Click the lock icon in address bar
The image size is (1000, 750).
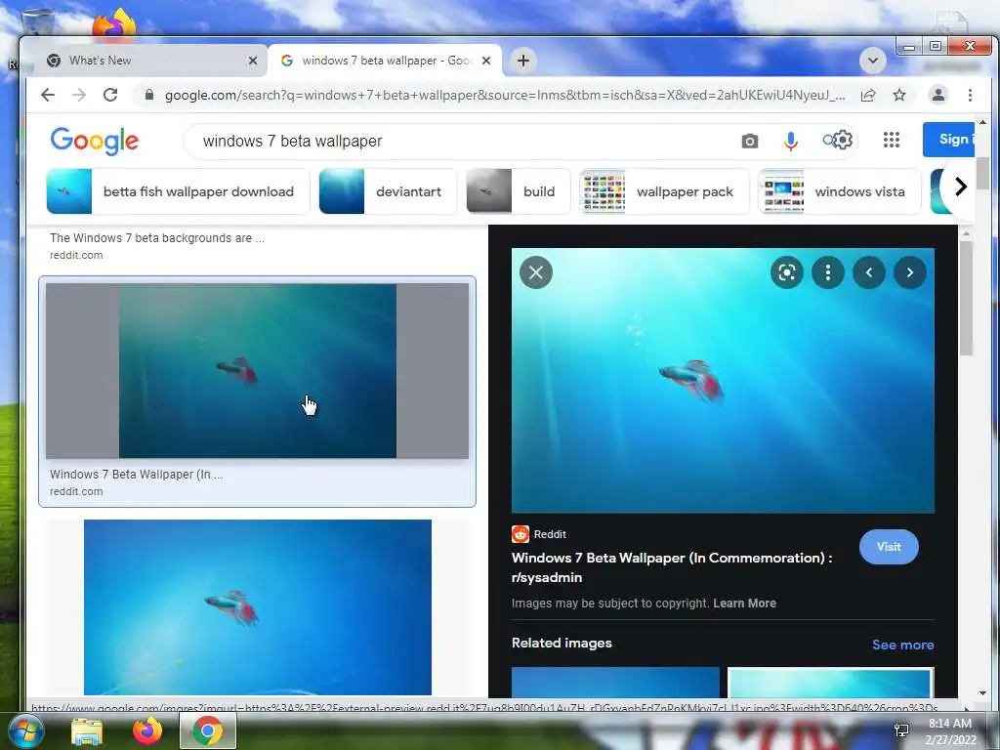coord(149,95)
